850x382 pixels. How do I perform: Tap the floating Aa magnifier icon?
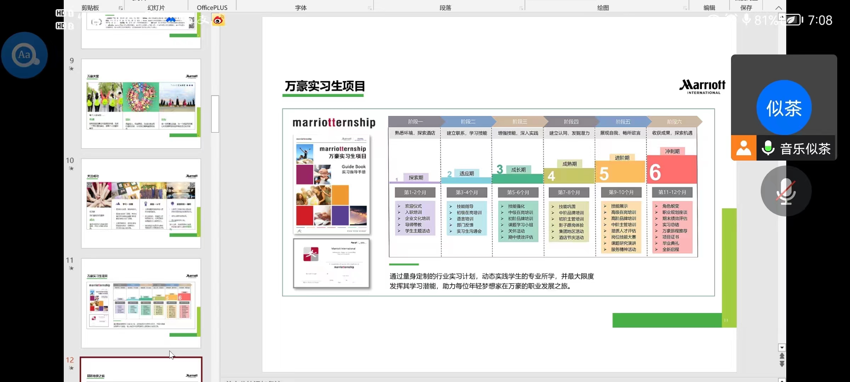(x=24, y=55)
